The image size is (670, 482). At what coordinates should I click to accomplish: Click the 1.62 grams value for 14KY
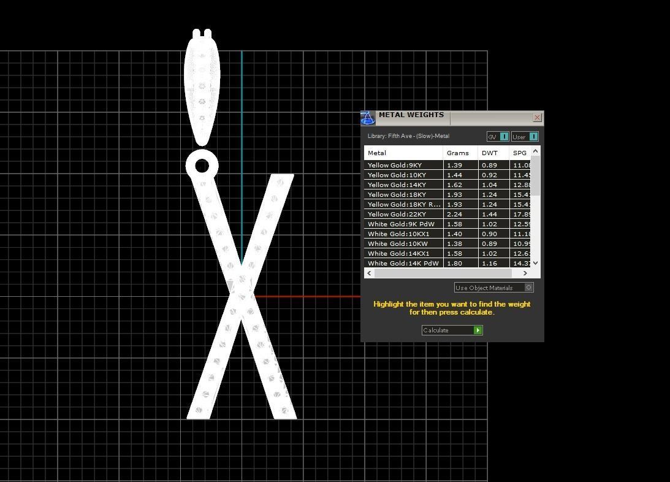455,185
